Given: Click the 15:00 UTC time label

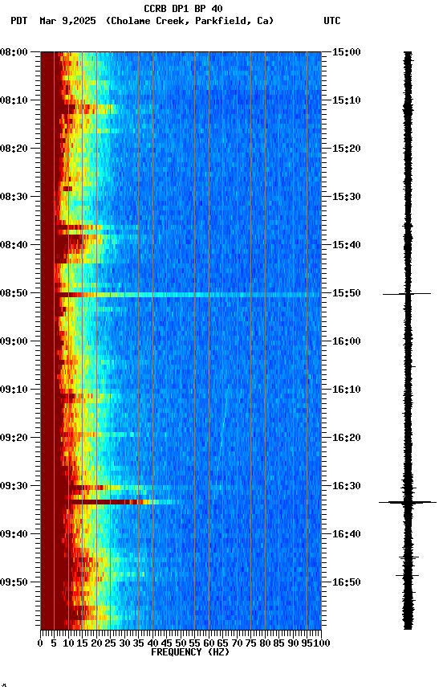Looking at the screenshot, I should [347, 52].
